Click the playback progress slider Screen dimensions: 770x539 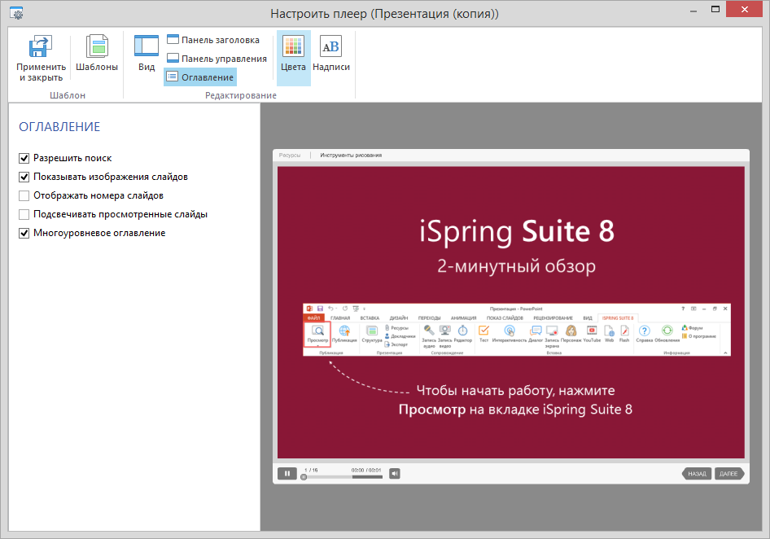click(343, 477)
